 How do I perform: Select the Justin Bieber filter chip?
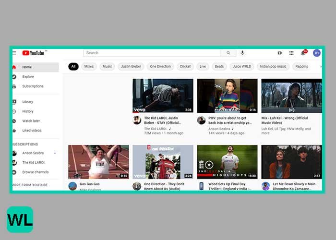[x=131, y=66]
